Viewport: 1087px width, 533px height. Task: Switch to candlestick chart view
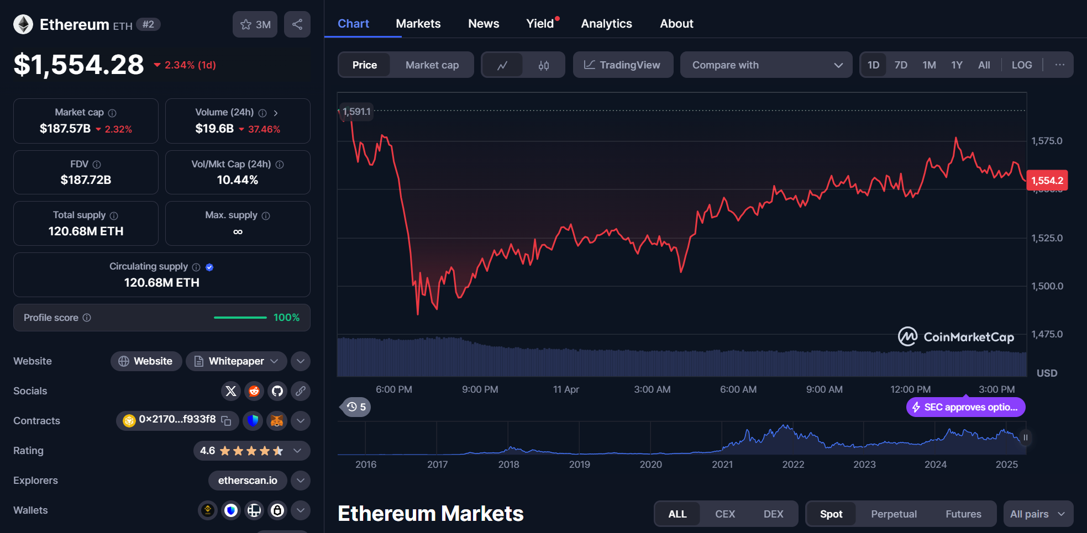point(544,65)
